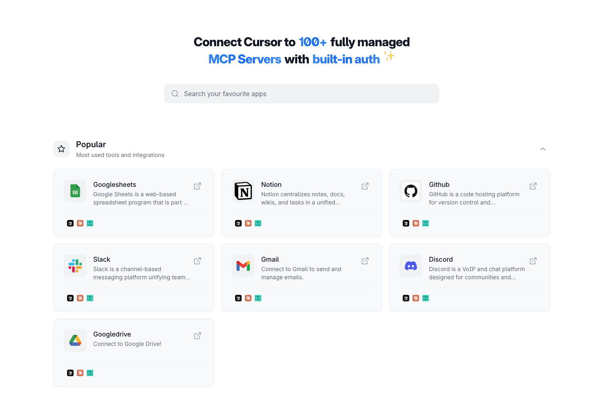Image resolution: width=601 pixels, height=404 pixels.
Task: Open Notion via its external link icon
Action: (x=365, y=186)
